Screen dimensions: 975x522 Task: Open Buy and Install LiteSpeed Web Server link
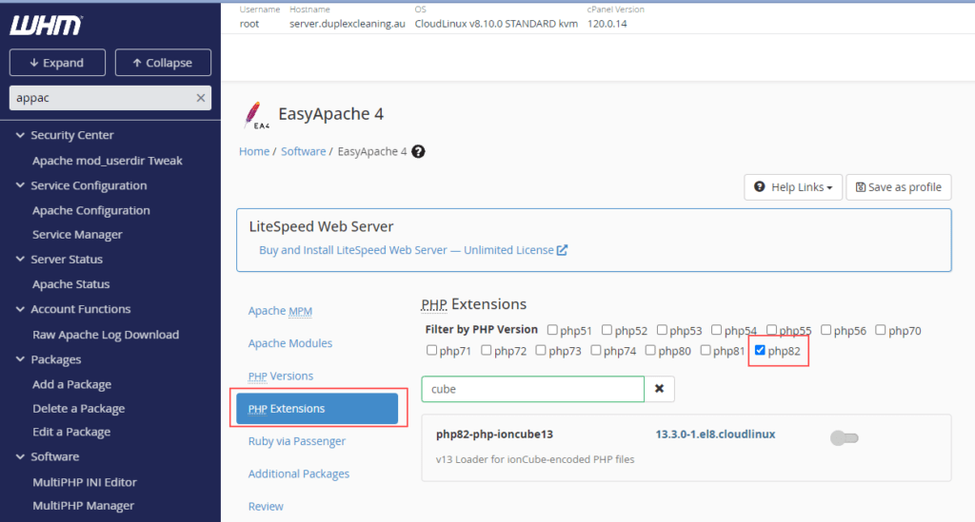click(x=406, y=250)
